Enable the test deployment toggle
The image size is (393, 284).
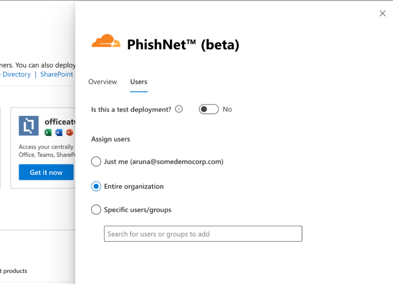click(208, 109)
